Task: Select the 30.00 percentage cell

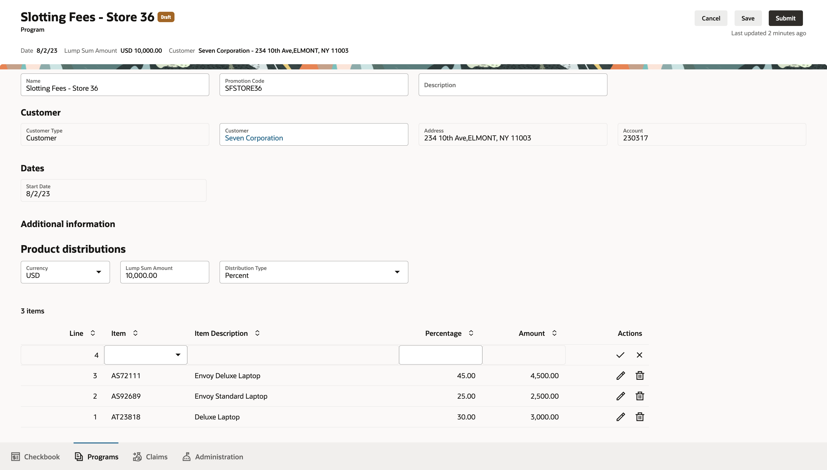Action: pos(466,417)
